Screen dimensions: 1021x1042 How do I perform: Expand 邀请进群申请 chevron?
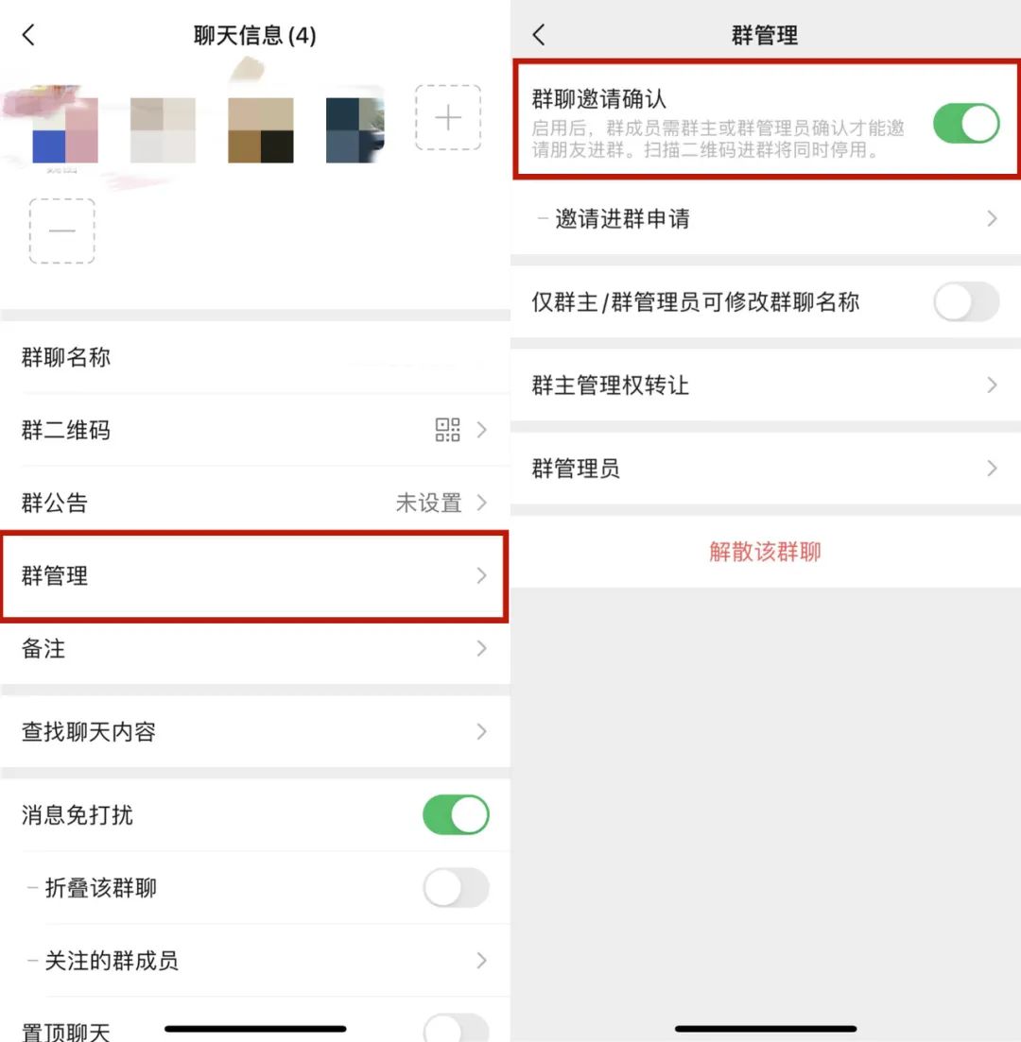[992, 218]
